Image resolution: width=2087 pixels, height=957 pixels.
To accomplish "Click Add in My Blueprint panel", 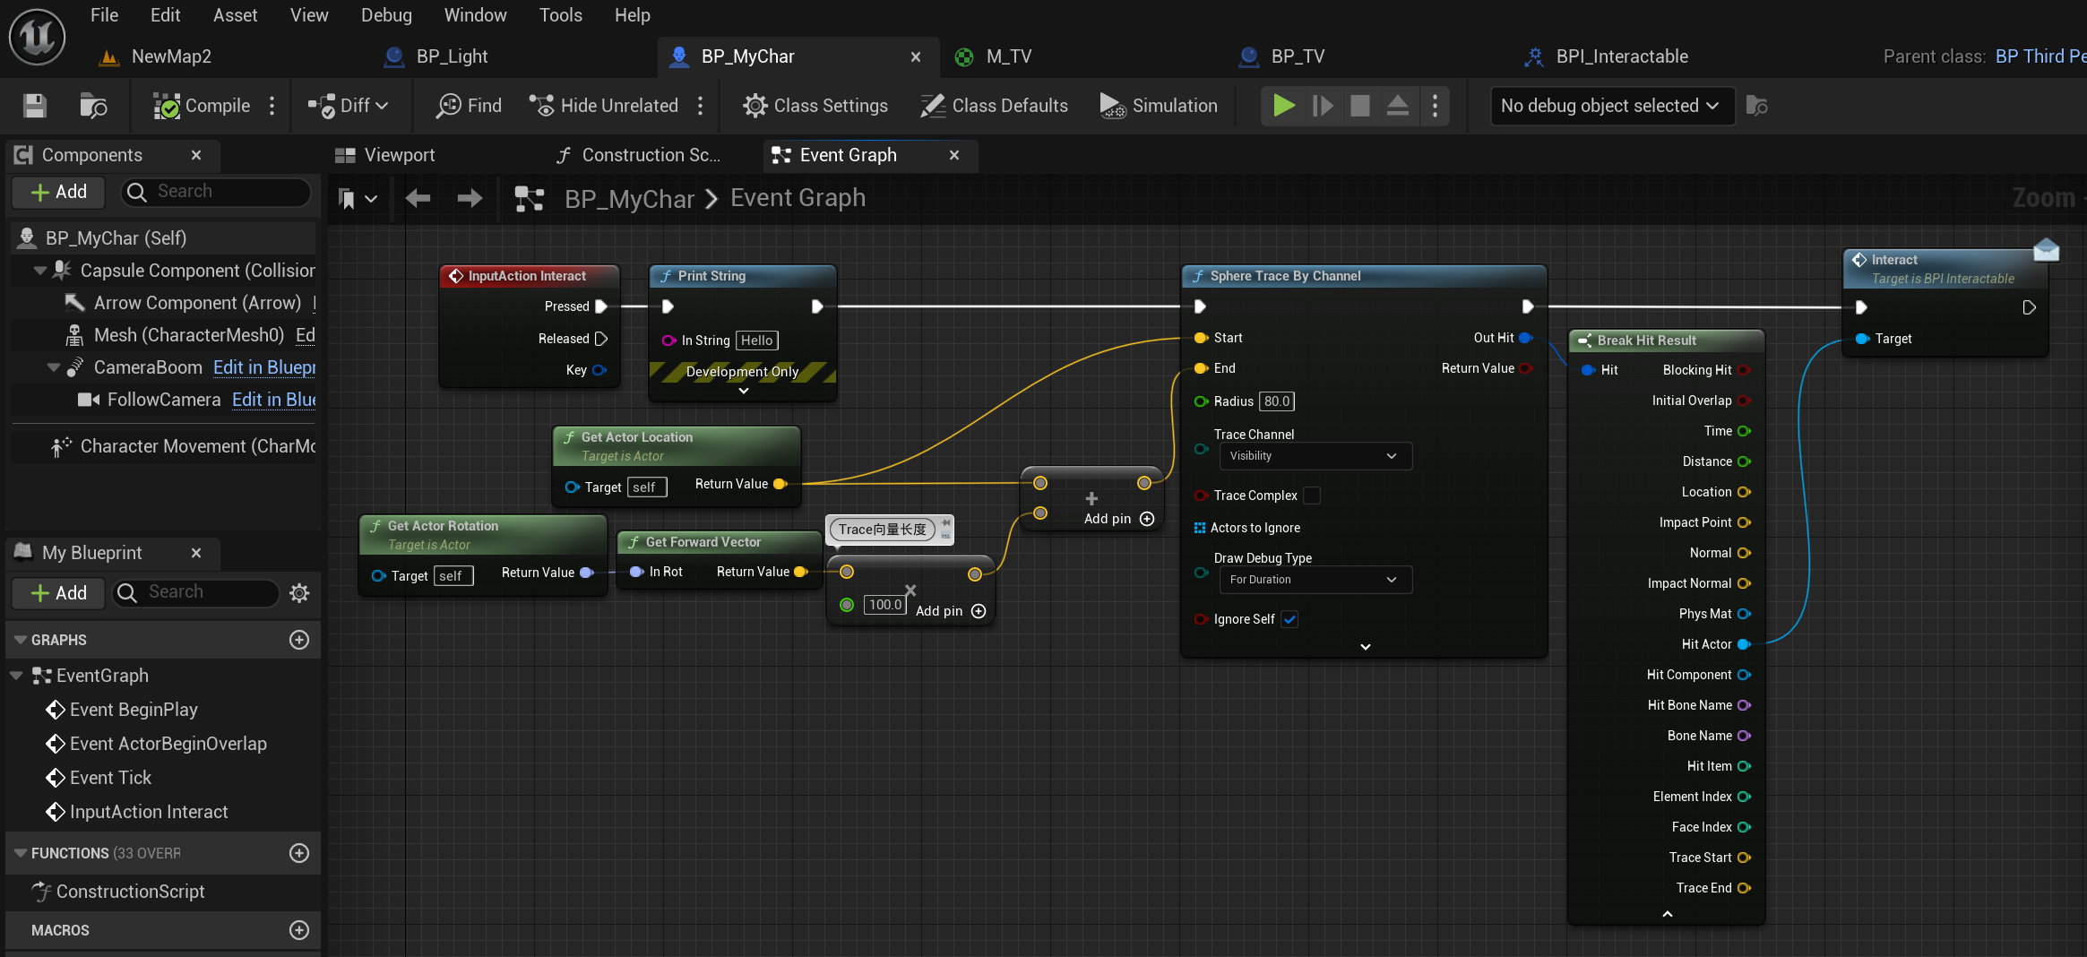I will point(59,593).
